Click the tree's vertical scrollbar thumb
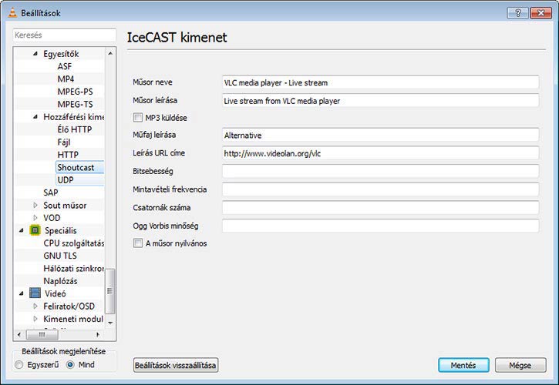559x385 pixels. coord(110,291)
